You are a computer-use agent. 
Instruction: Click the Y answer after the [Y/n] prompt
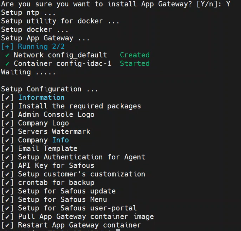pos(228,4)
